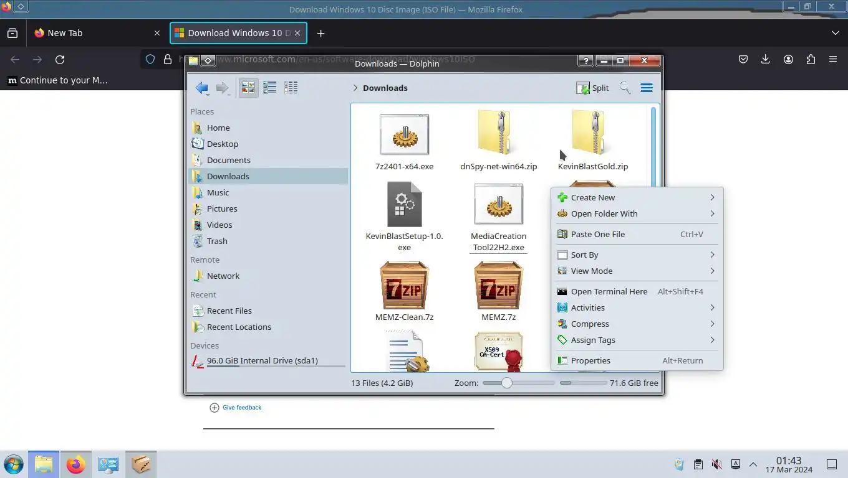The height and width of the screenshot is (478, 848).
Task: Select the 96.0 GiB Internal Drive device
Action: (268, 361)
